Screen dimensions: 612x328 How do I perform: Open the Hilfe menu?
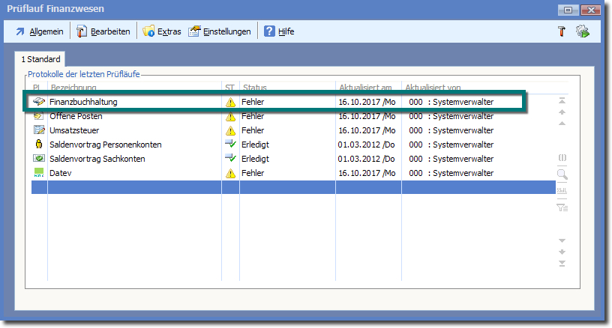coord(278,31)
